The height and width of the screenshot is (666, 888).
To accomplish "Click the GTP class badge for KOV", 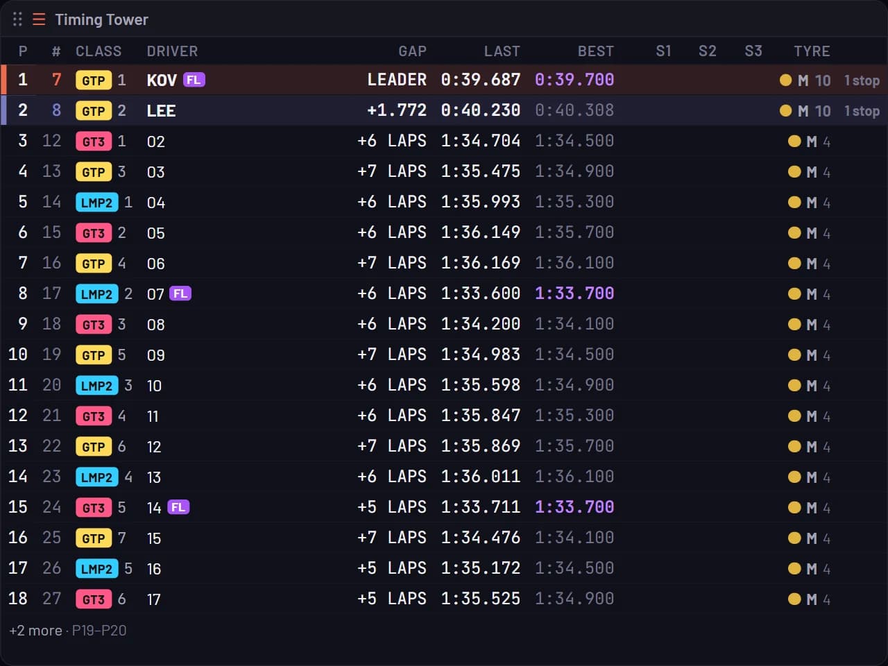I will (x=94, y=80).
